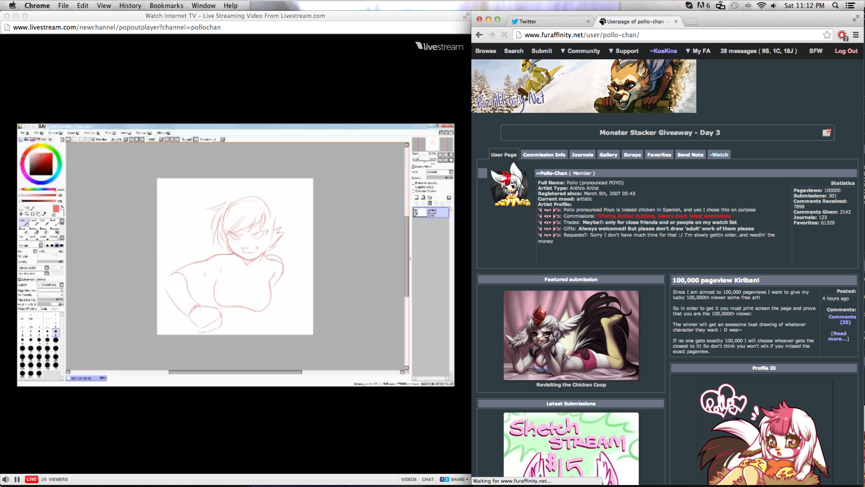865x487 pixels.
Task: Open the Livestream CHAT panel
Action: pos(428,479)
